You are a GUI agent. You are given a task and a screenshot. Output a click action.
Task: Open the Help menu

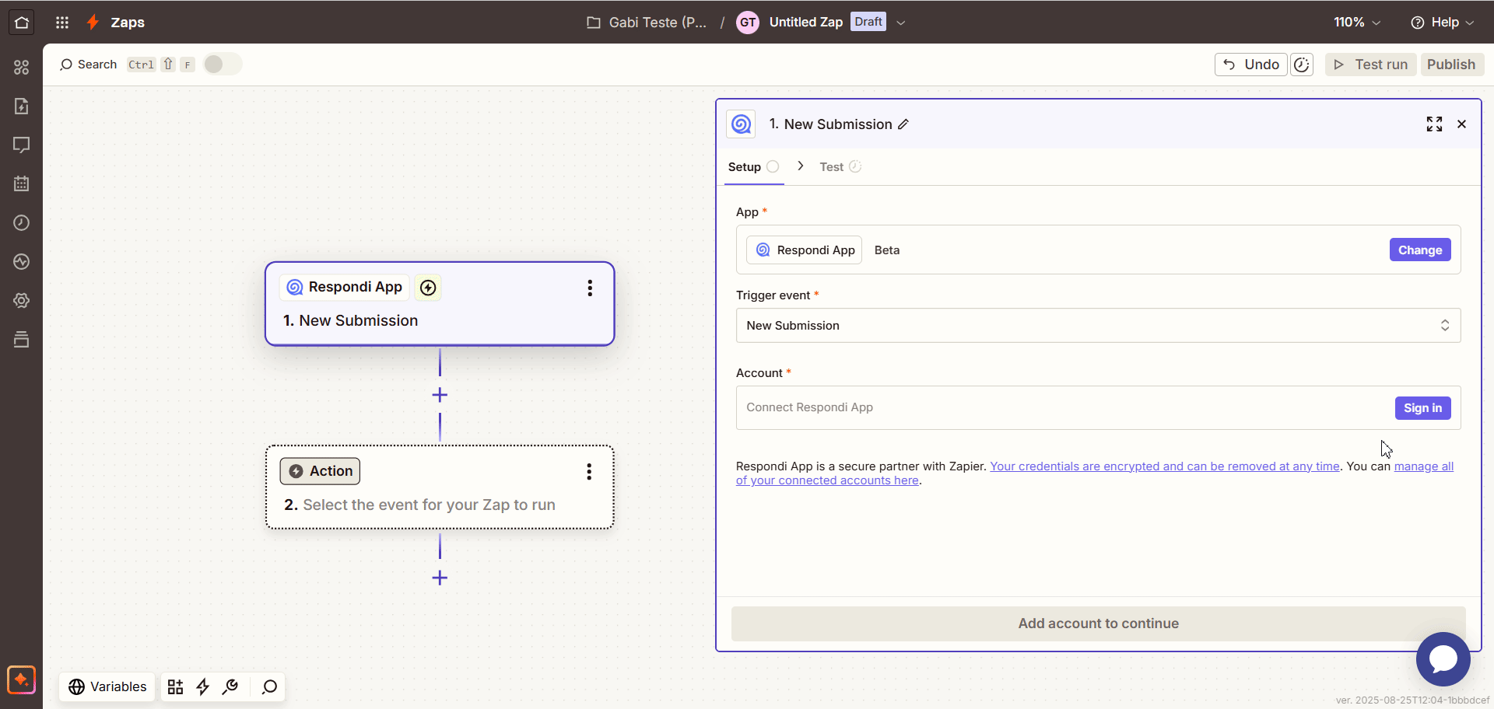pyautogui.click(x=1442, y=23)
